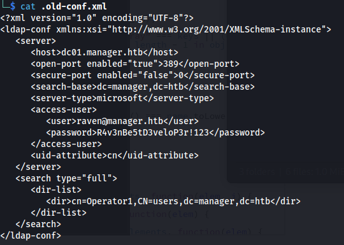344x245 pixels.
Task: Click the opening <dir-list> tag
Action: coord(56,190)
